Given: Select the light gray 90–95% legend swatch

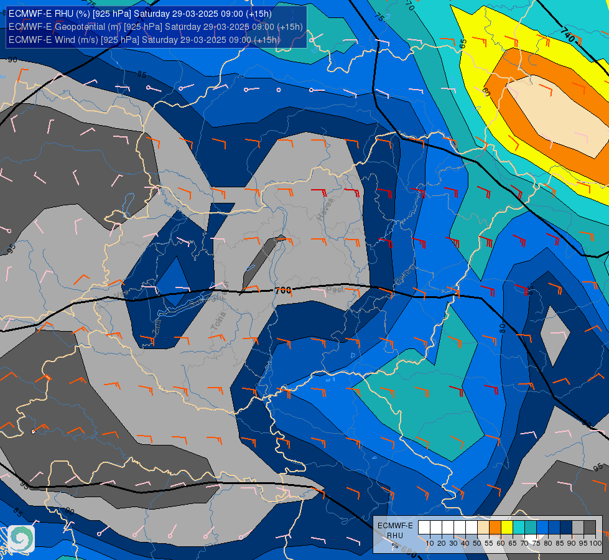Looking at the screenshot, I should click(578, 527).
